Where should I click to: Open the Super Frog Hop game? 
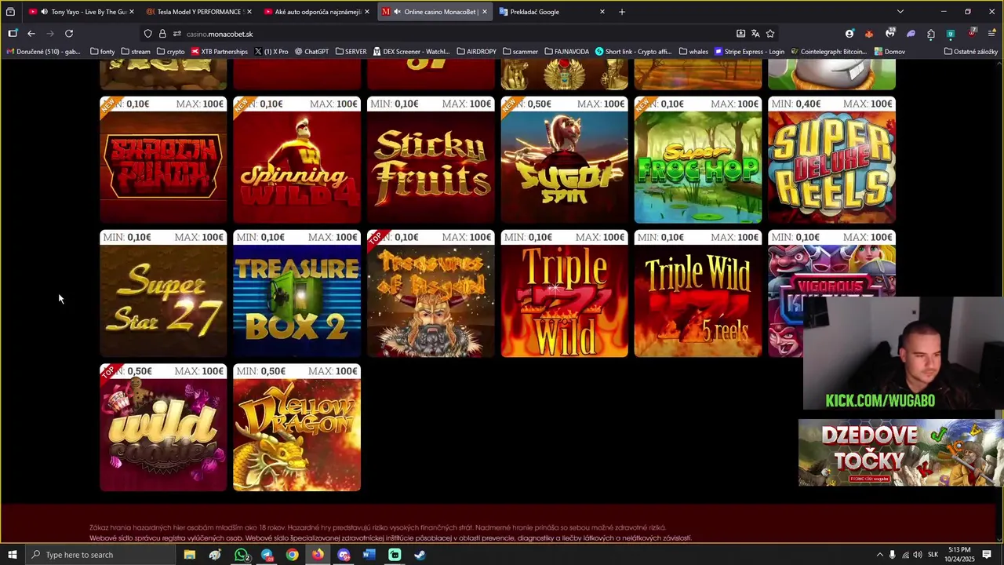coord(698,160)
